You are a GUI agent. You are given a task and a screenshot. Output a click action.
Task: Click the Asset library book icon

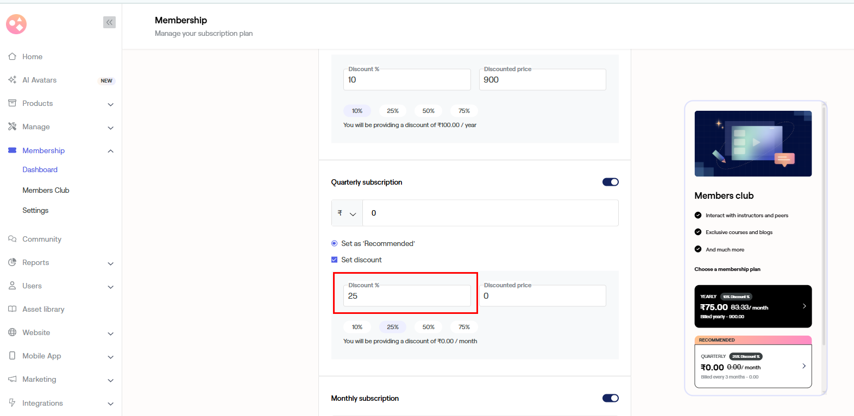coord(12,309)
